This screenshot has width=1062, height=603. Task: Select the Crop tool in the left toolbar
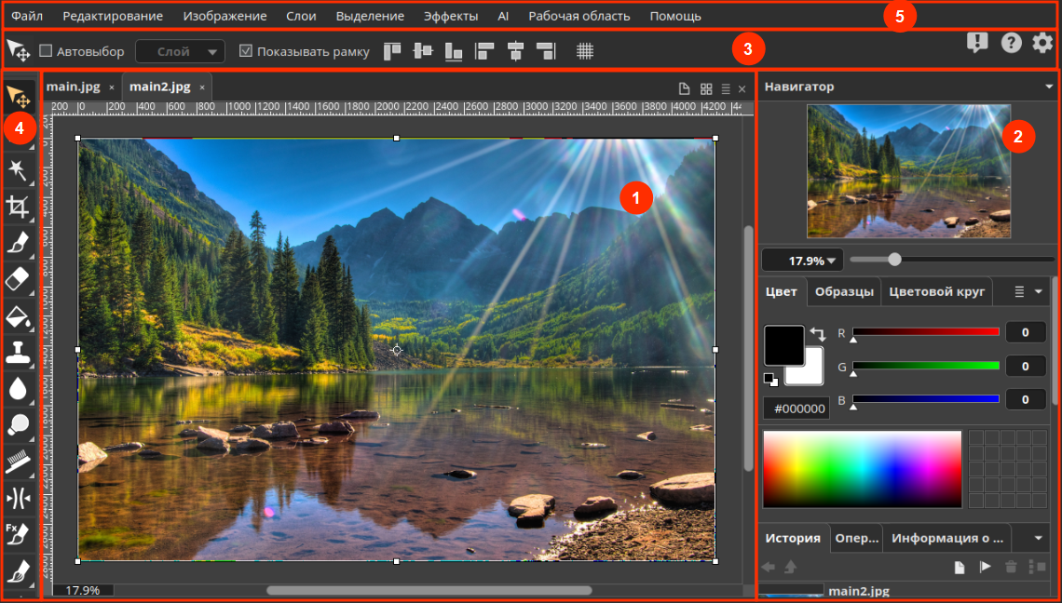click(x=19, y=207)
